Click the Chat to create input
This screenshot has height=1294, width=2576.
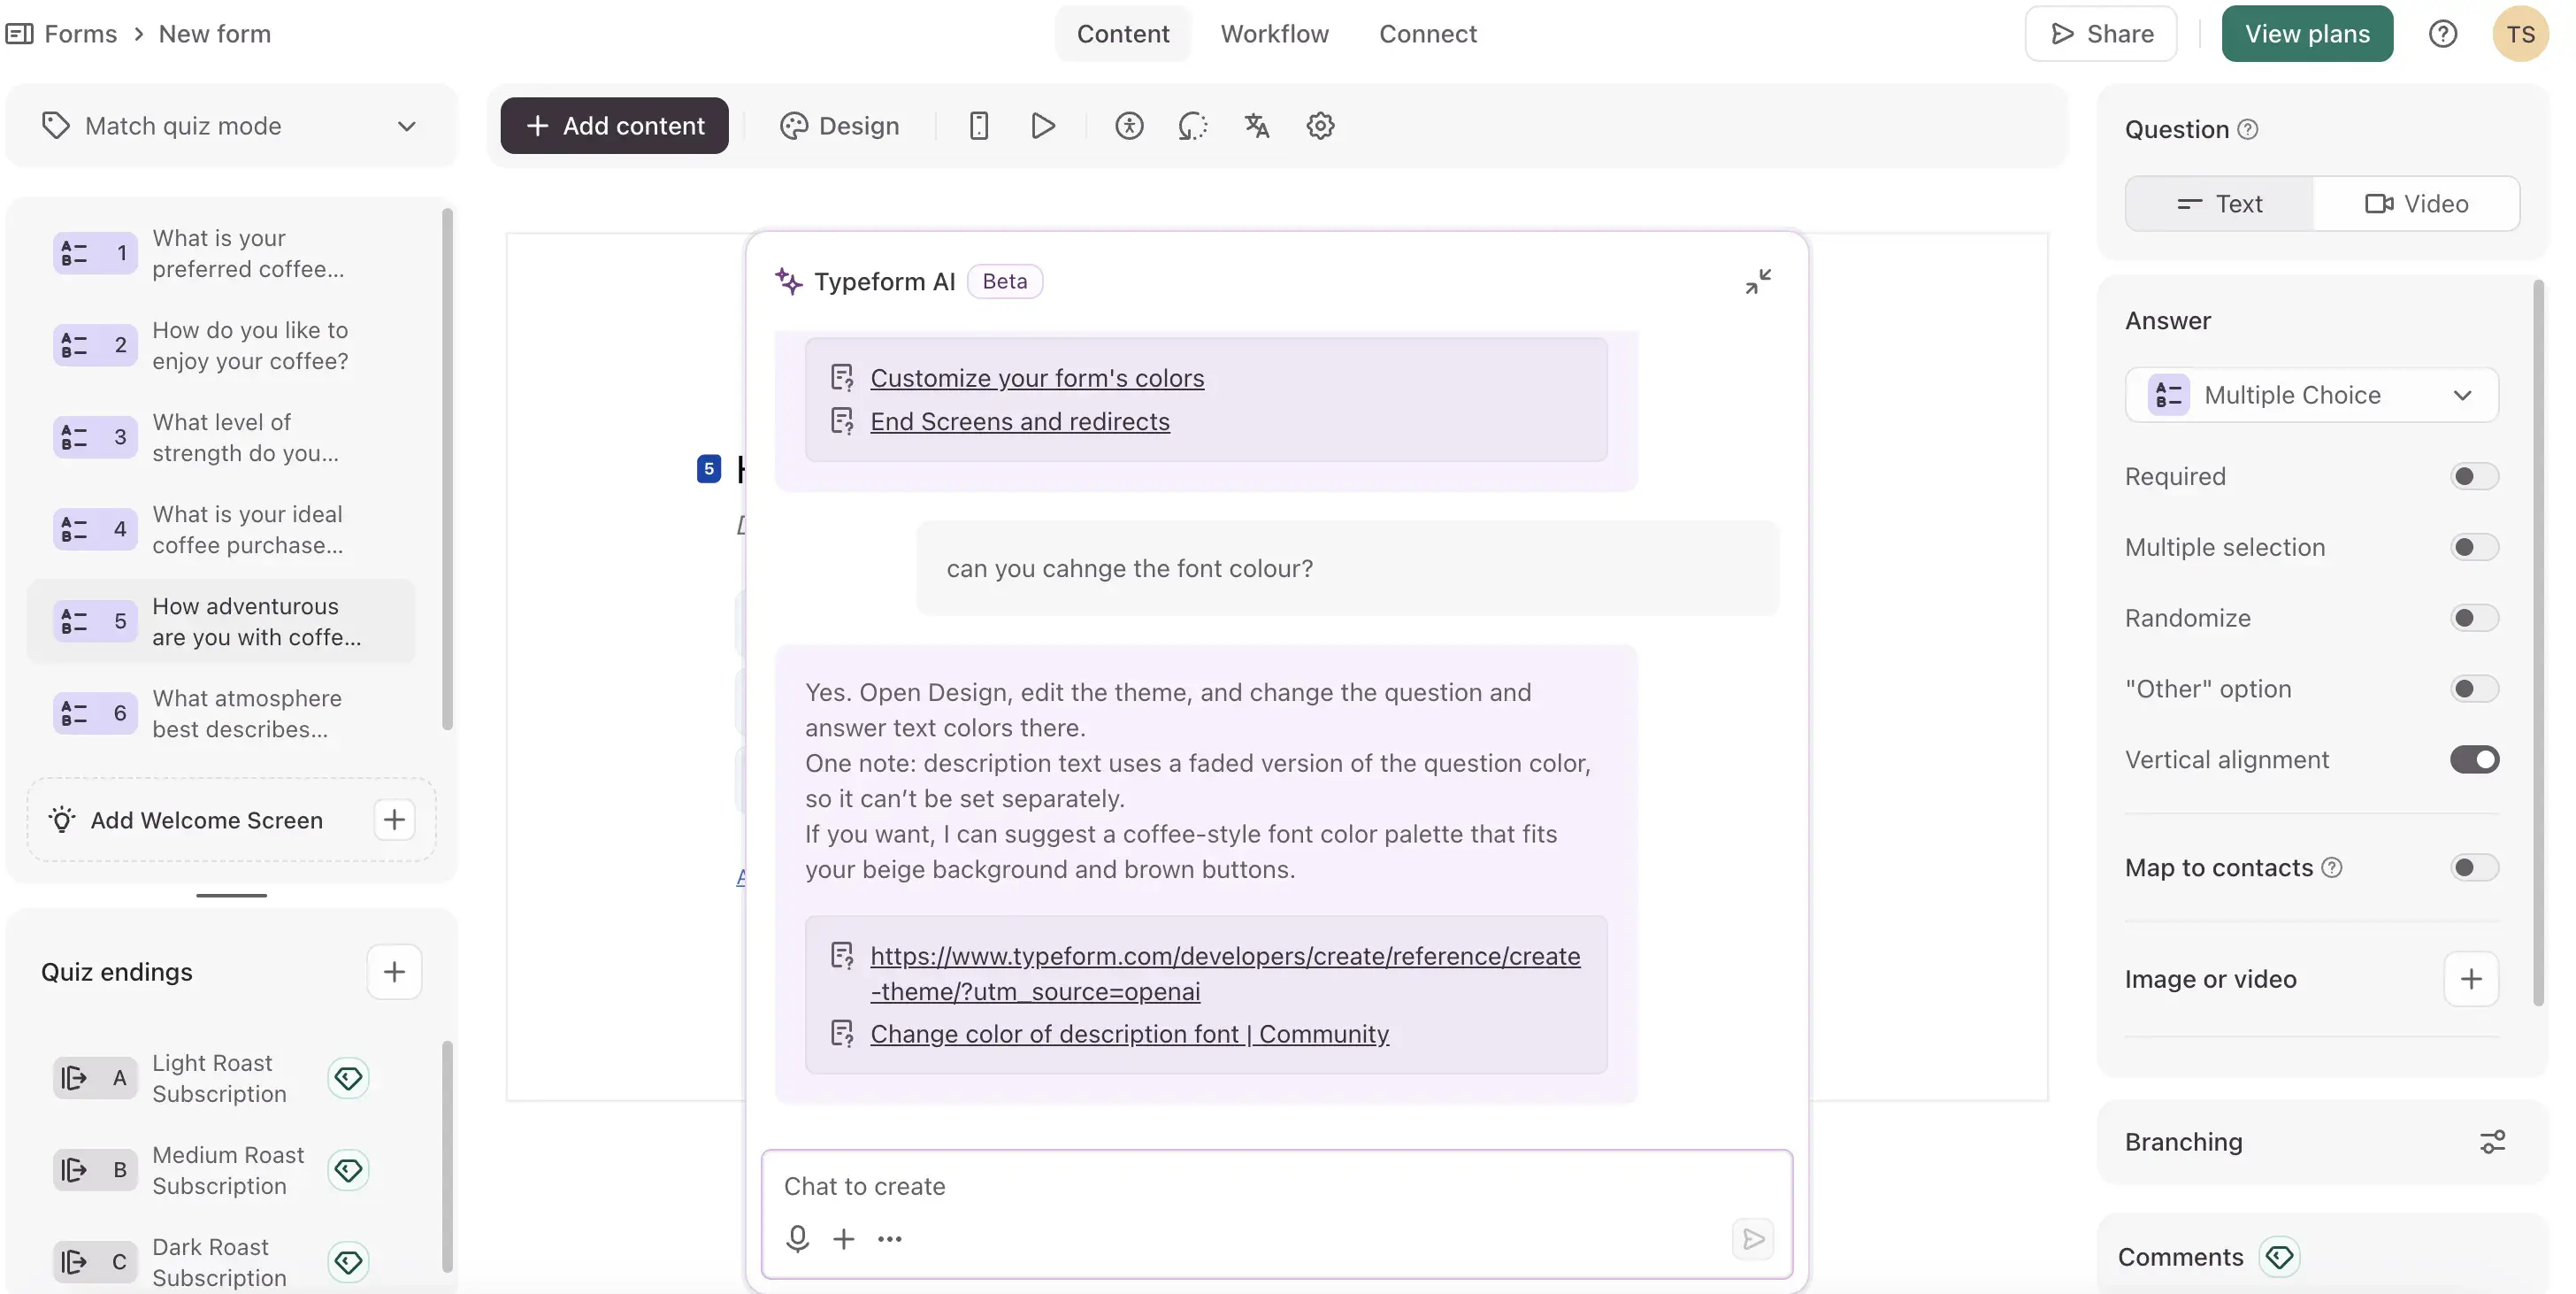pyautogui.click(x=1276, y=1186)
